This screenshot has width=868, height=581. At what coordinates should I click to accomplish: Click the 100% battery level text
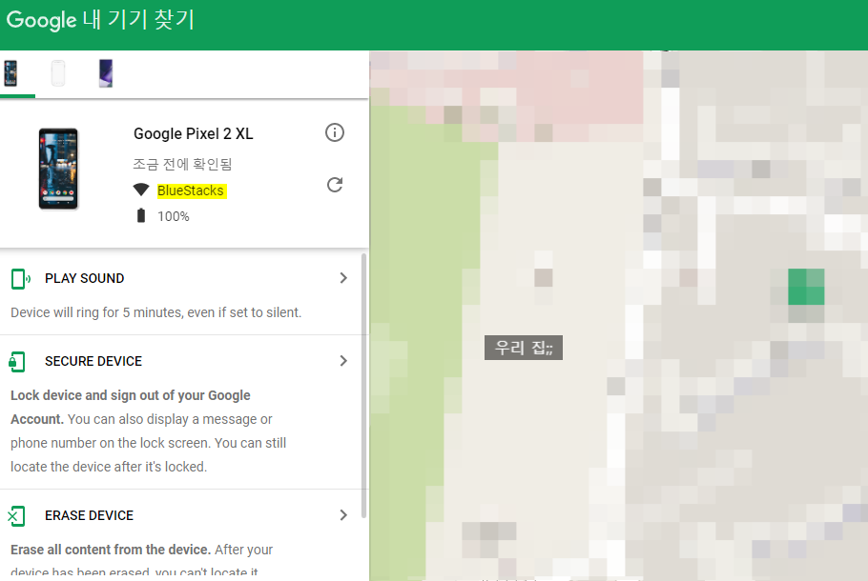tap(174, 216)
